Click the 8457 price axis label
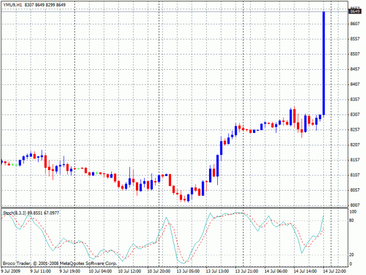This screenshot has width=366, height=275. 355,69
